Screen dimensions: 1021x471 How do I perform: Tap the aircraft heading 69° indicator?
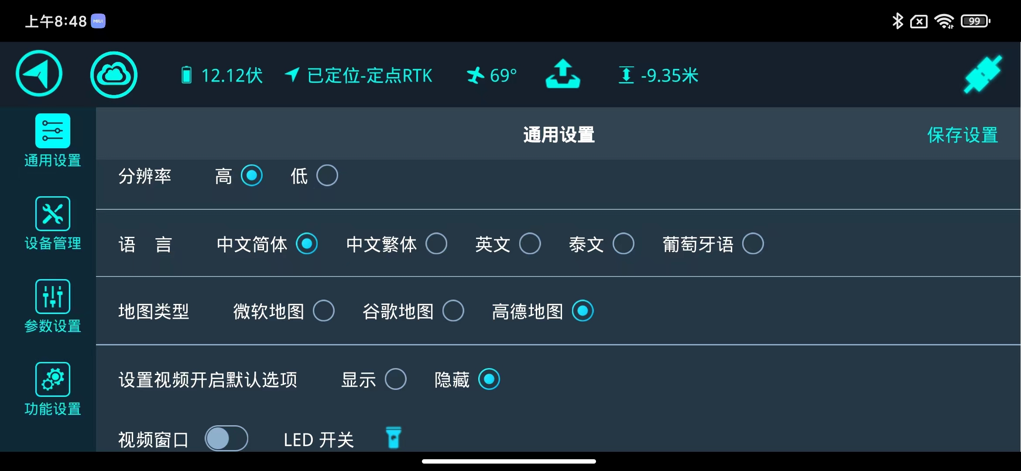492,75
